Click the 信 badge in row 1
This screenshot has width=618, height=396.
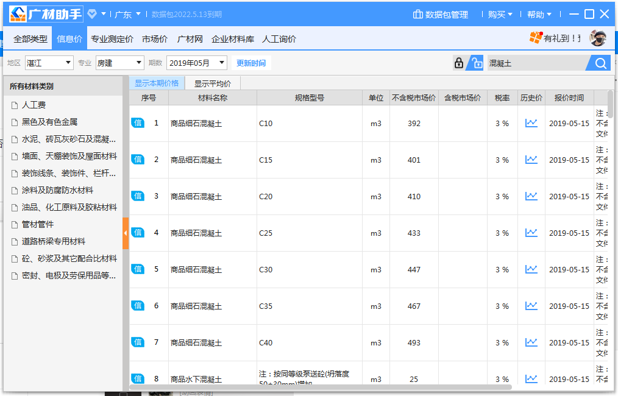pos(138,123)
